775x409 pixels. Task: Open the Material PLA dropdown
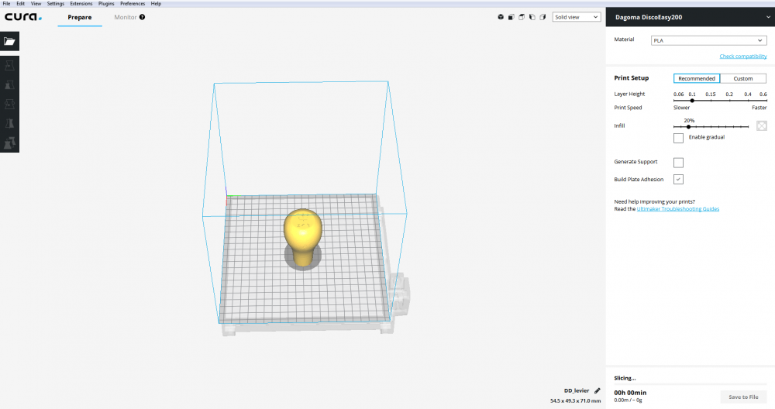tap(709, 40)
